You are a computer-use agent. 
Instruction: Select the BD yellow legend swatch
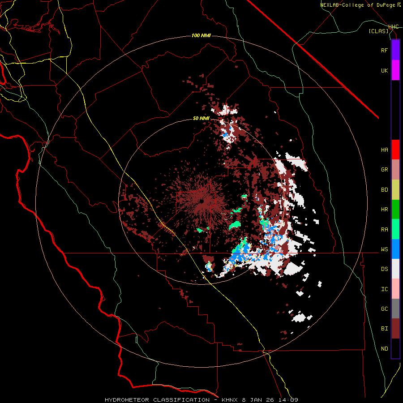(x=395, y=189)
